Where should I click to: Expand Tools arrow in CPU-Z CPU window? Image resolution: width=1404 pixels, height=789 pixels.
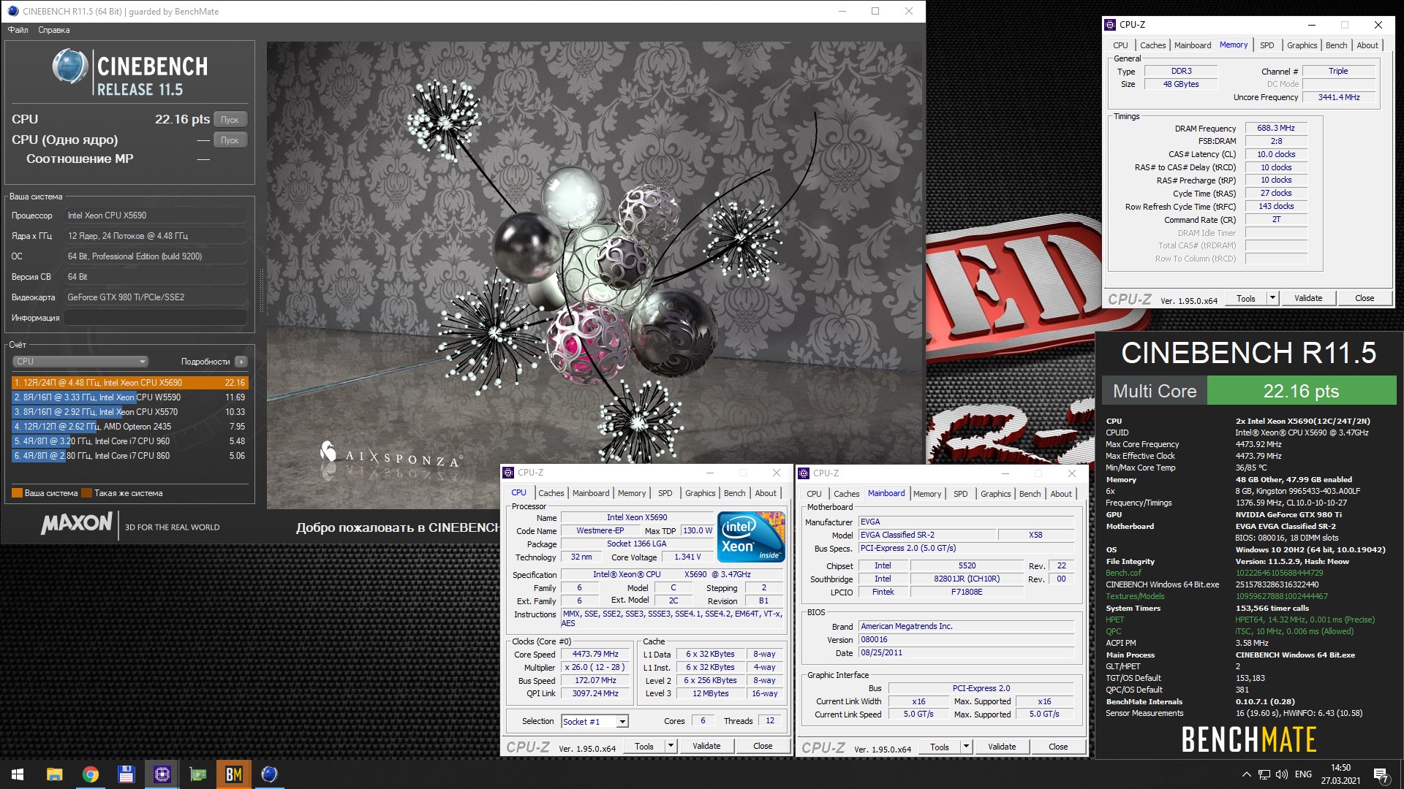(671, 746)
